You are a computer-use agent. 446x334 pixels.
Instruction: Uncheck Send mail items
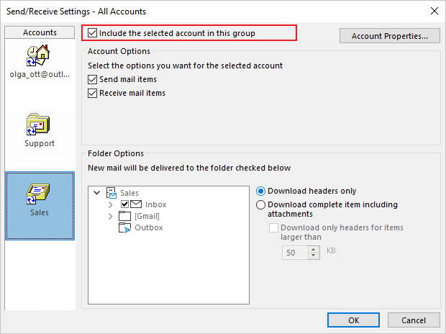tap(93, 79)
